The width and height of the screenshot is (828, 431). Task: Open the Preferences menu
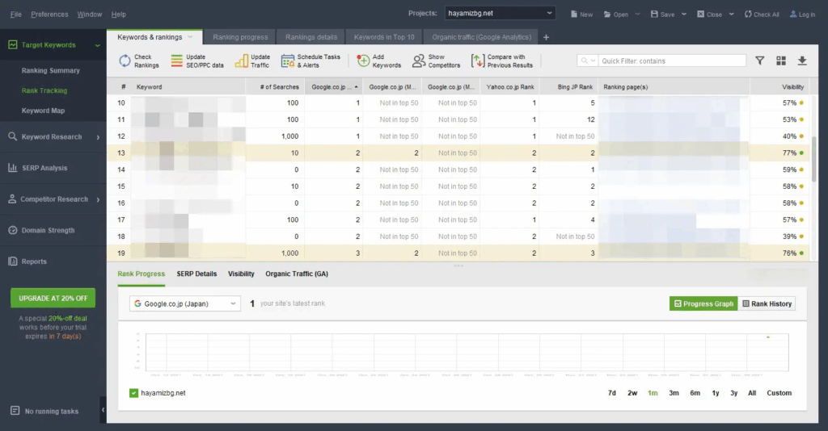(49, 15)
